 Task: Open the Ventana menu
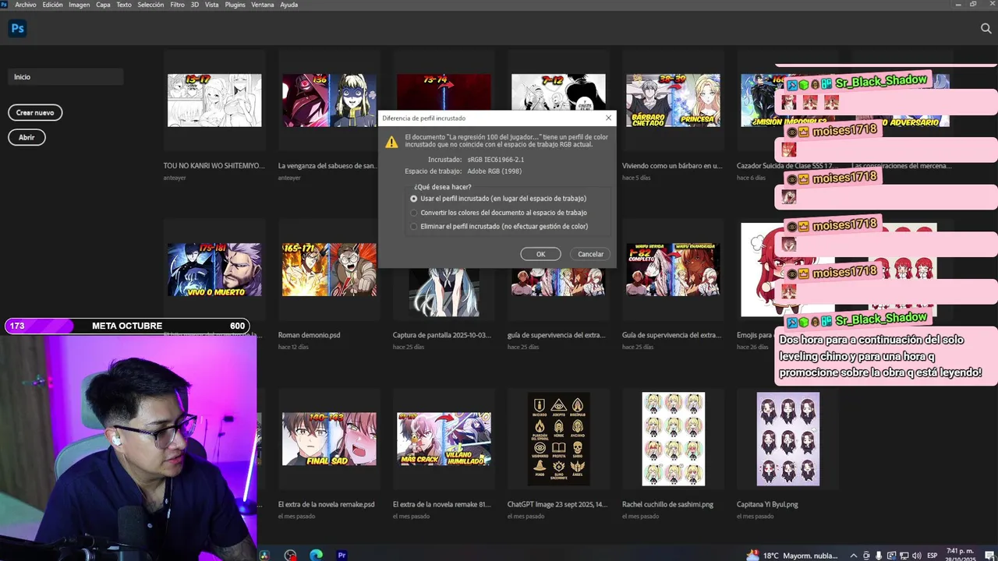coord(262,5)
